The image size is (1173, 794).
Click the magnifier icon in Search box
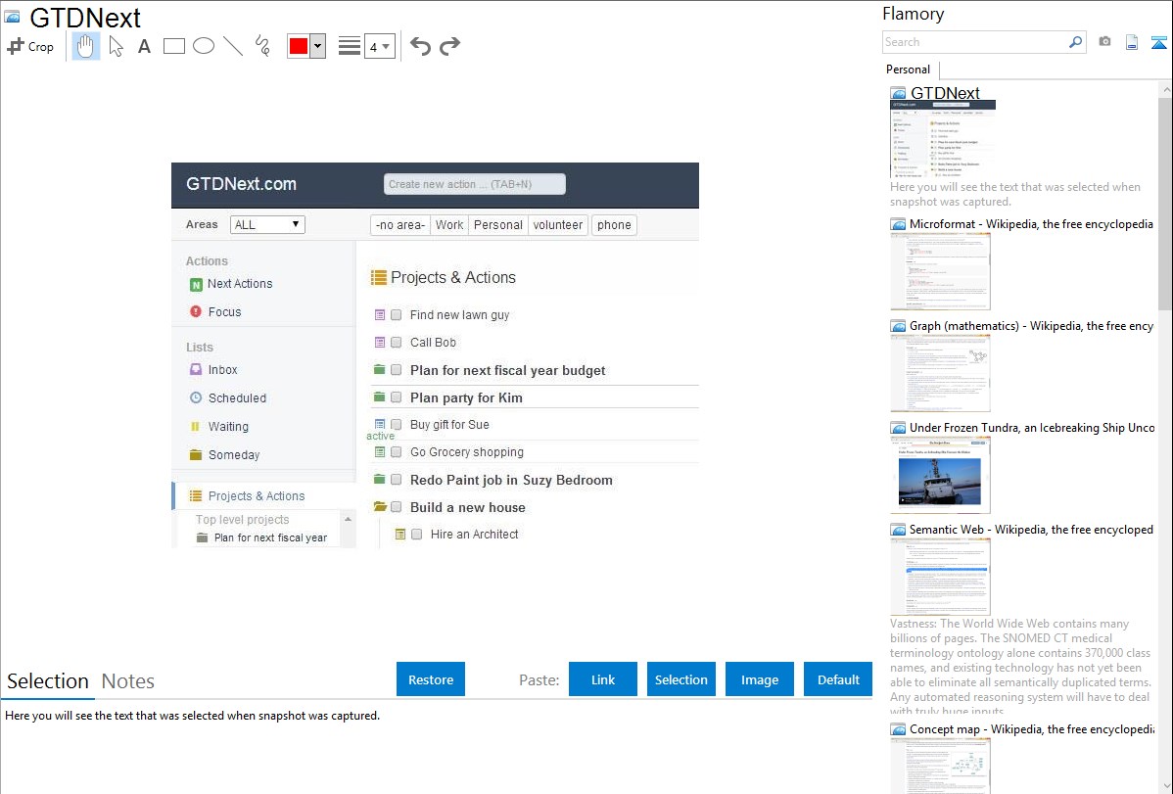point(1075,42)
